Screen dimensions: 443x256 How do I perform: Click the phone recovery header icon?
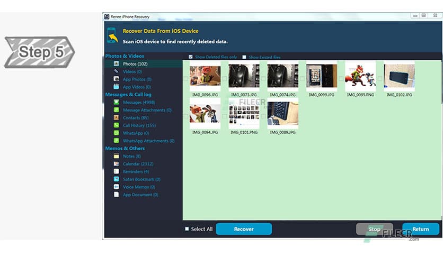click(112, 35)
